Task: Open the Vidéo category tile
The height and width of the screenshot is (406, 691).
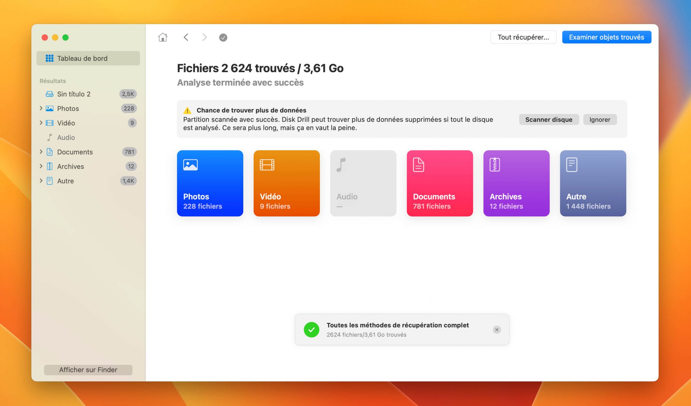Action: tap(286, 183)
